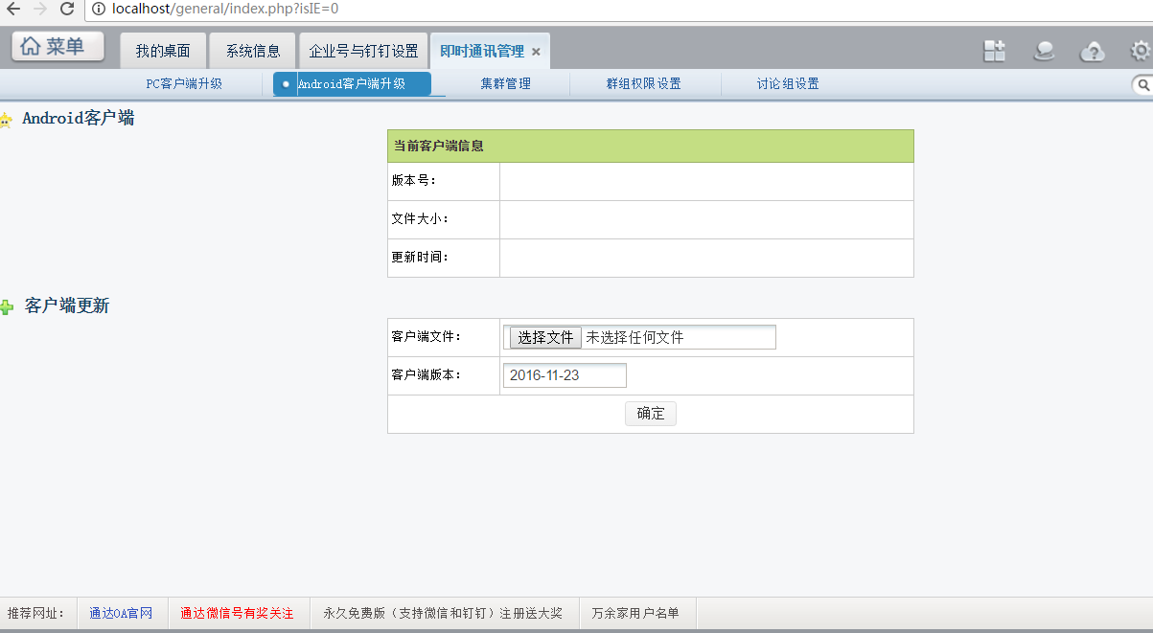Close the 即时通讯管理 tab

click(536, 52)
